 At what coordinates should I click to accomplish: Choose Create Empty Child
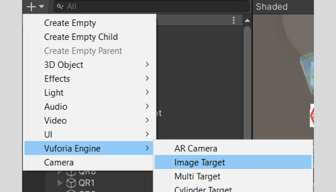tap(81, 37)
